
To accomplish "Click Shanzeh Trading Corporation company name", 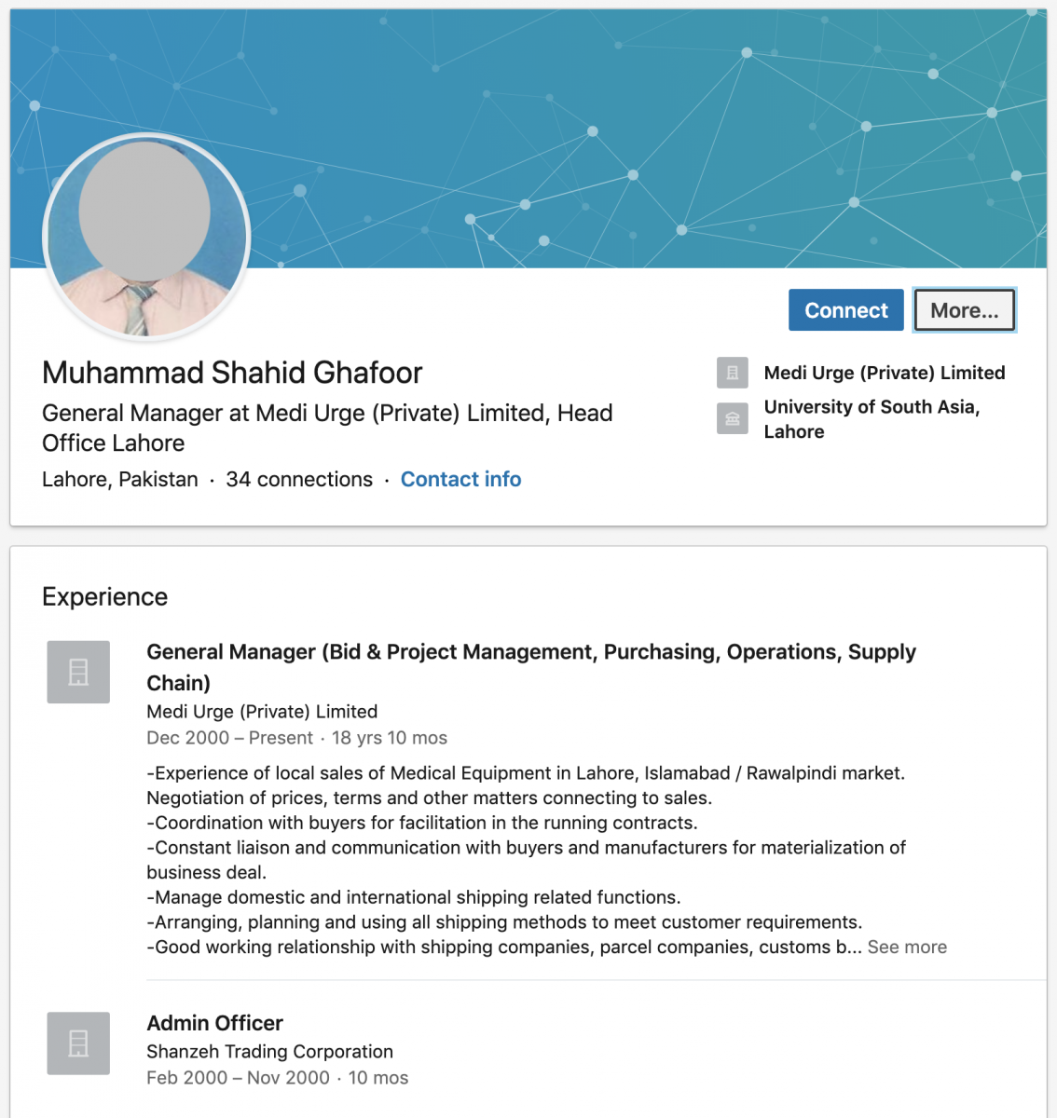I will [x=269, y=1052].
